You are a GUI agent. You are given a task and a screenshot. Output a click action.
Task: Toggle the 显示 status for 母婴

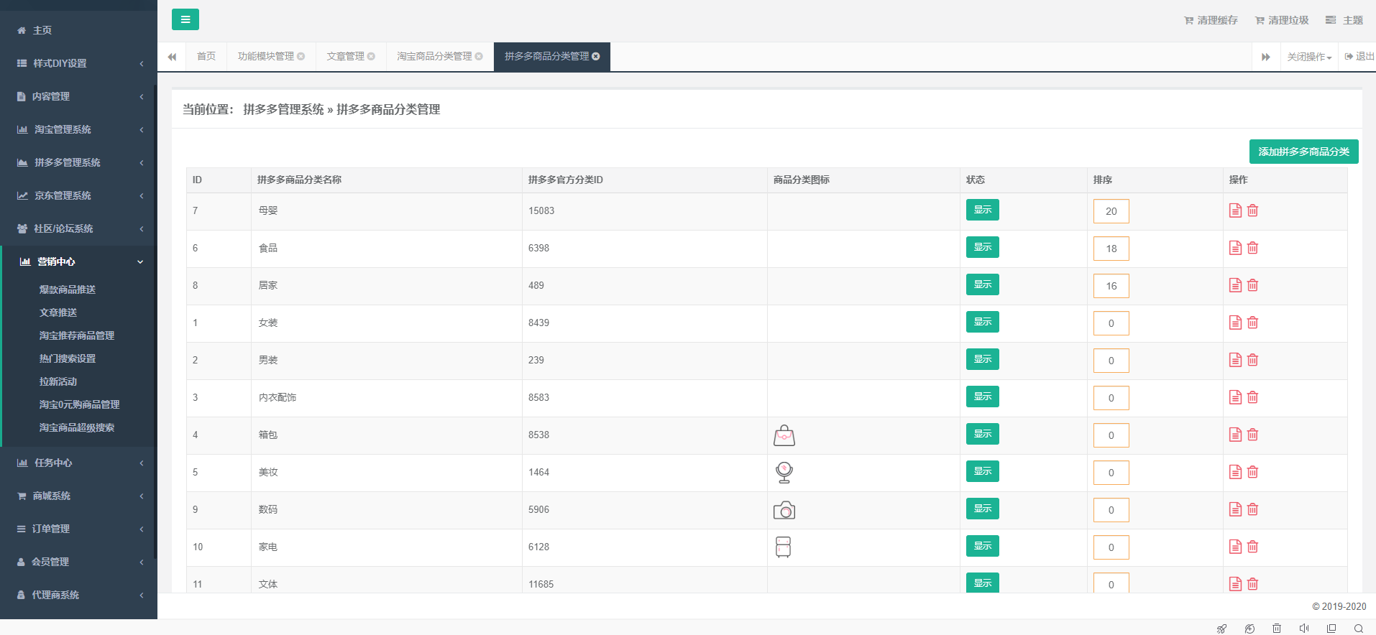click(x=982, y=210)
